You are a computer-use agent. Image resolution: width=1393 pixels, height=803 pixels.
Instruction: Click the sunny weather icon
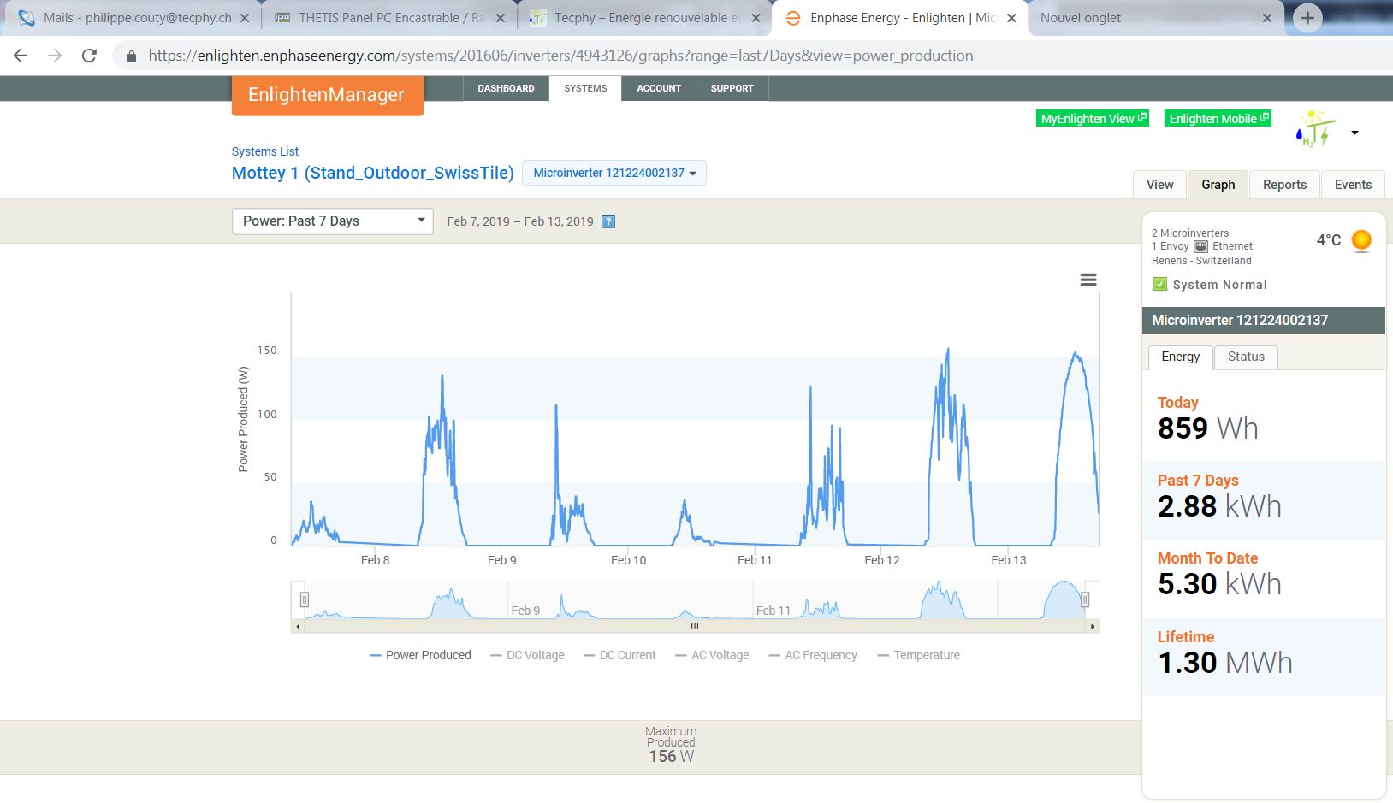coord(1361,241)
